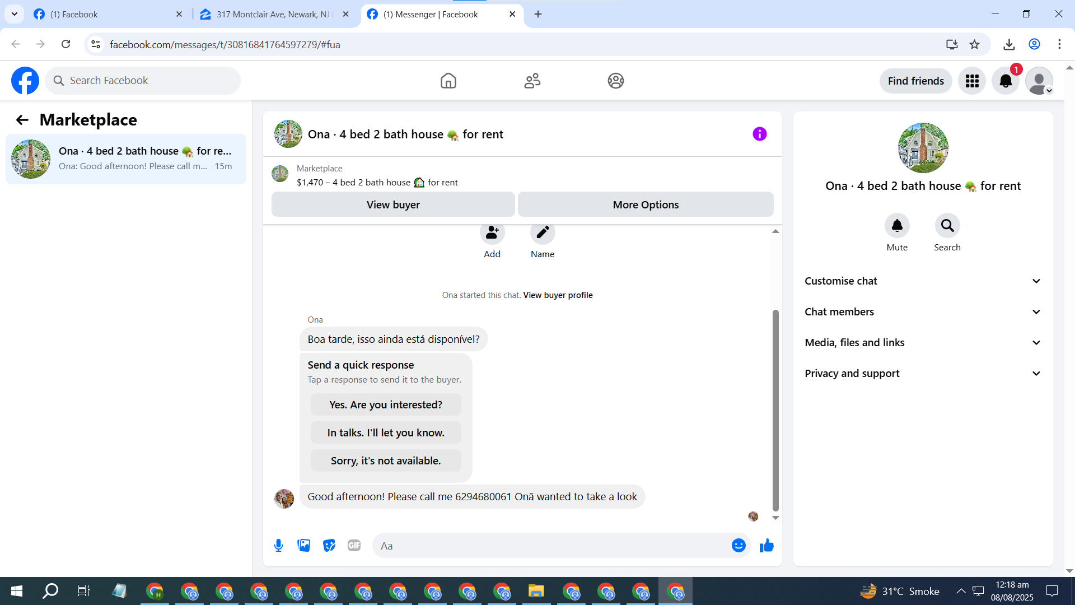This screenshot has height=605, width=1075.
Task: Send a thumbs-up like
Action: (766, 545)
